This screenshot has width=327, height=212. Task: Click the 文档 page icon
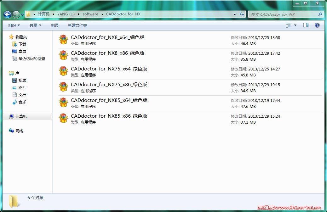(x=14, y=95)
